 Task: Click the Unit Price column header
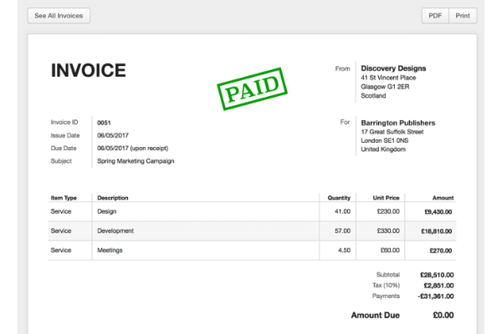click(x=386, y=198)
